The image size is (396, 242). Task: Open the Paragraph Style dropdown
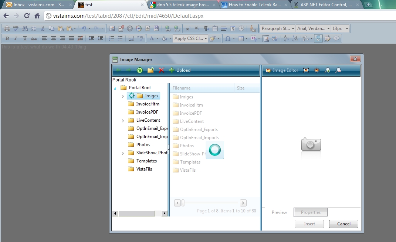[x=277, y=28]
